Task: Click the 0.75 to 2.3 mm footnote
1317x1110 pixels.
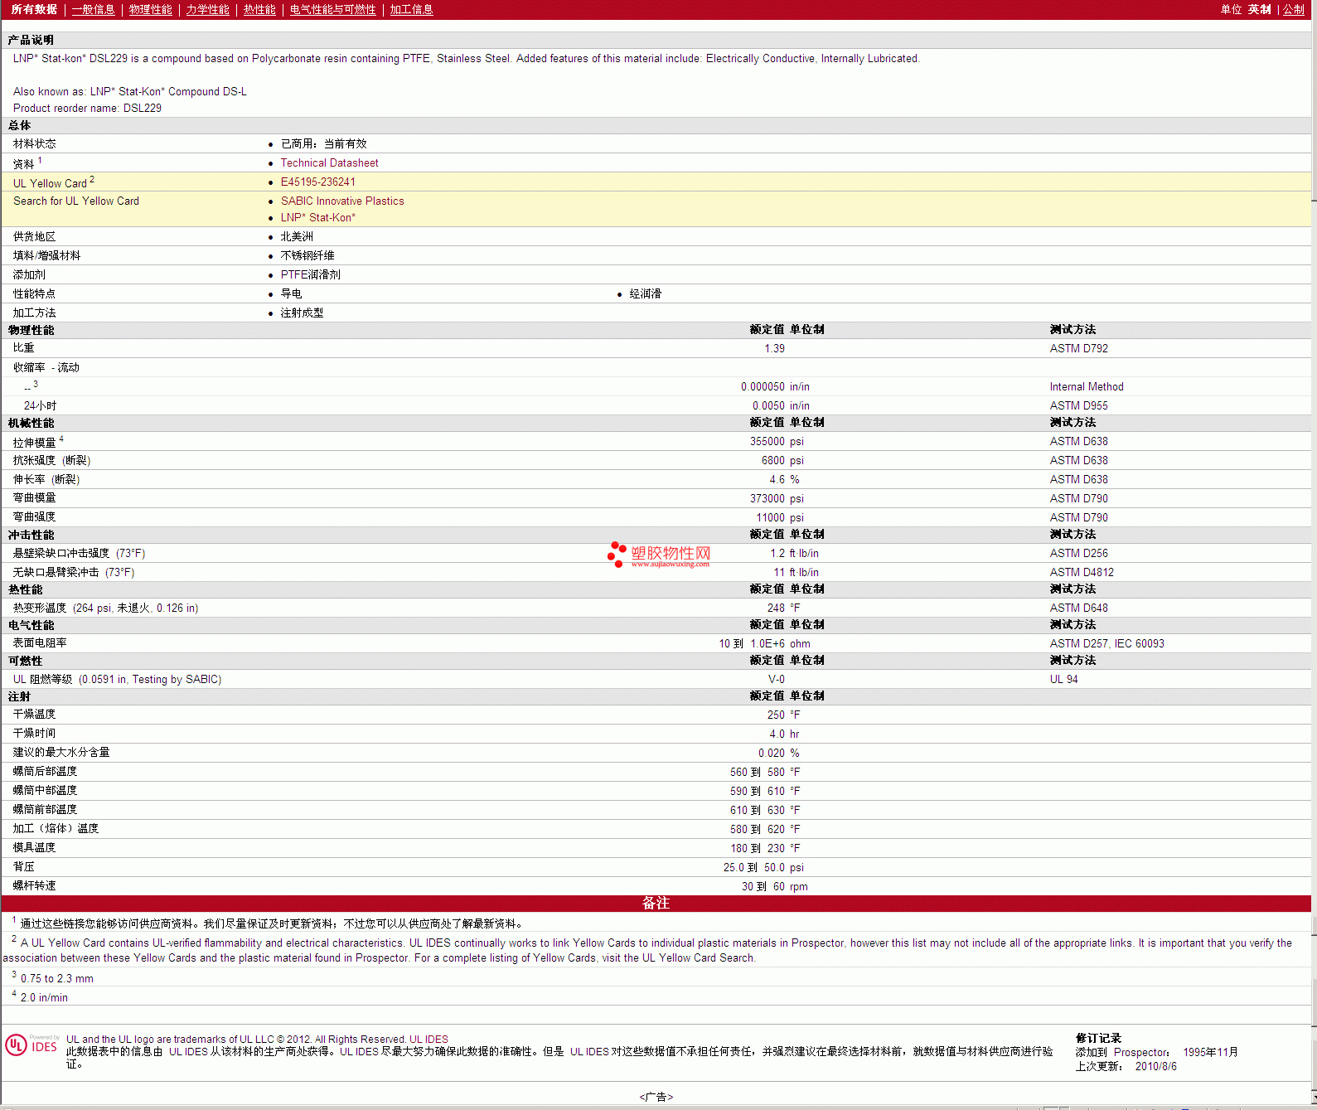Action: 56,979
